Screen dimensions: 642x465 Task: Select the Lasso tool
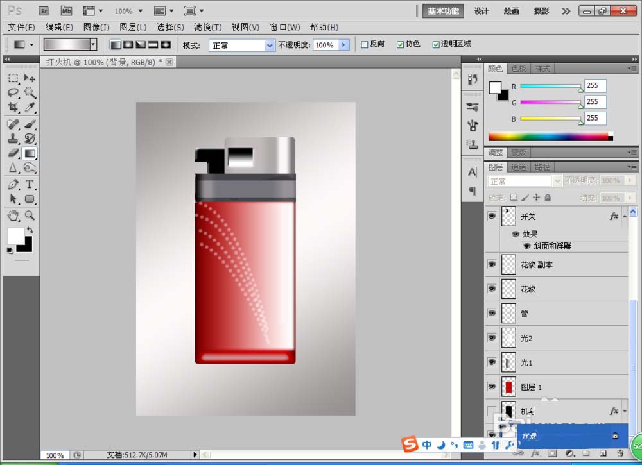coord(13,92)
